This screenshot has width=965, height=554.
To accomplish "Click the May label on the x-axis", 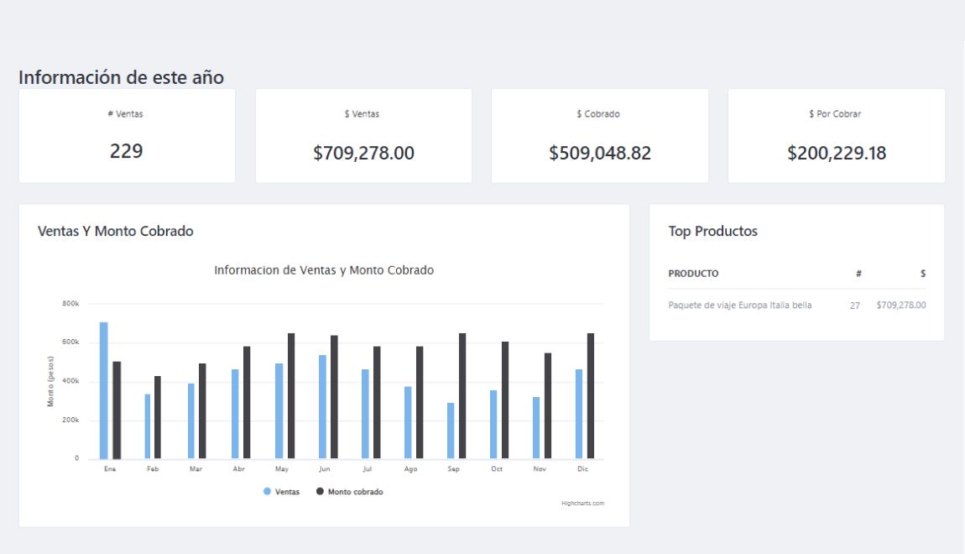I will [x=282, y=468].
